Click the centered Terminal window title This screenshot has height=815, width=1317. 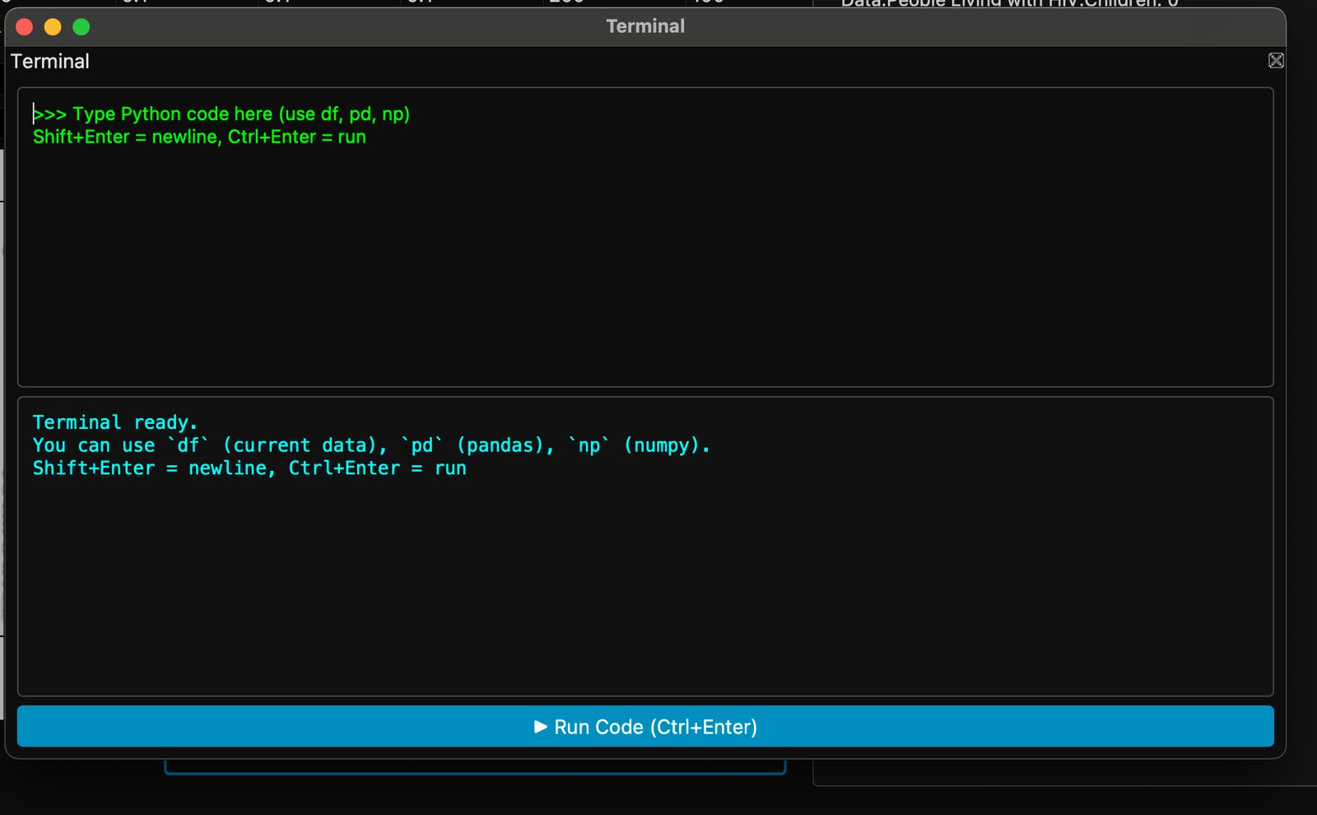[645, 26]
